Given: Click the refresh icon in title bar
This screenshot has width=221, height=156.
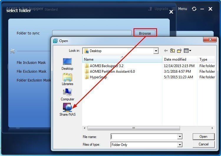Looking at the screenshot, I should tap(194, 9).
